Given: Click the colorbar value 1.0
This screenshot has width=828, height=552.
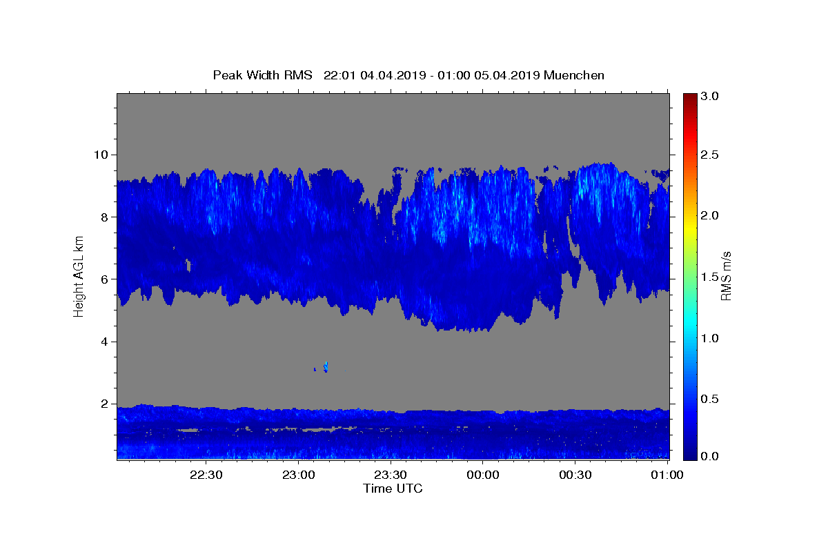Looking at the screenshot, I should pyautogui.click(x=711, y=339).
